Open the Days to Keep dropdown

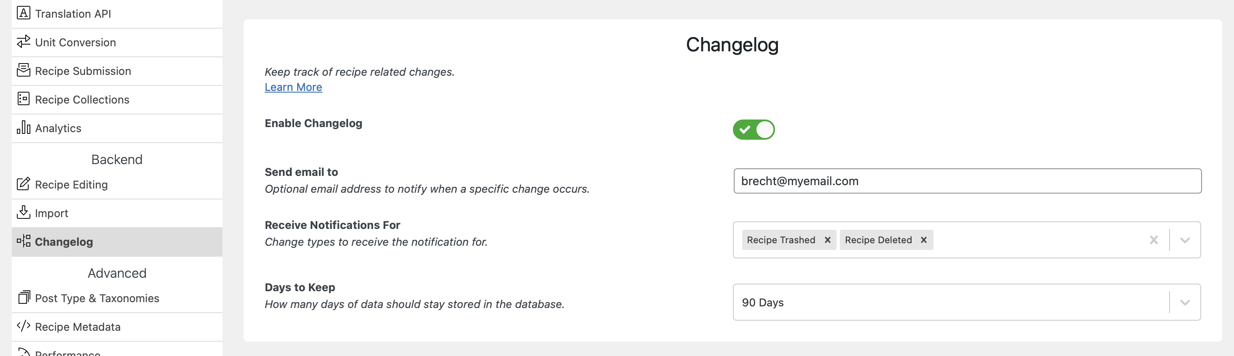[966, 303]
